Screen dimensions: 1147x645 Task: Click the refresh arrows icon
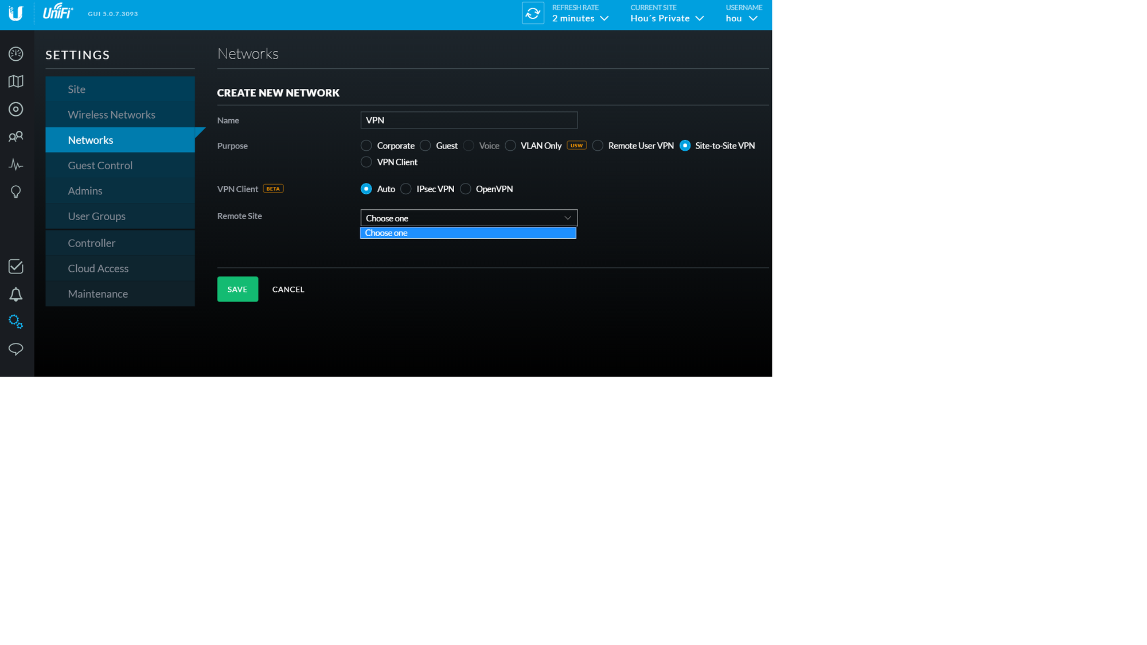click(532, 13)
